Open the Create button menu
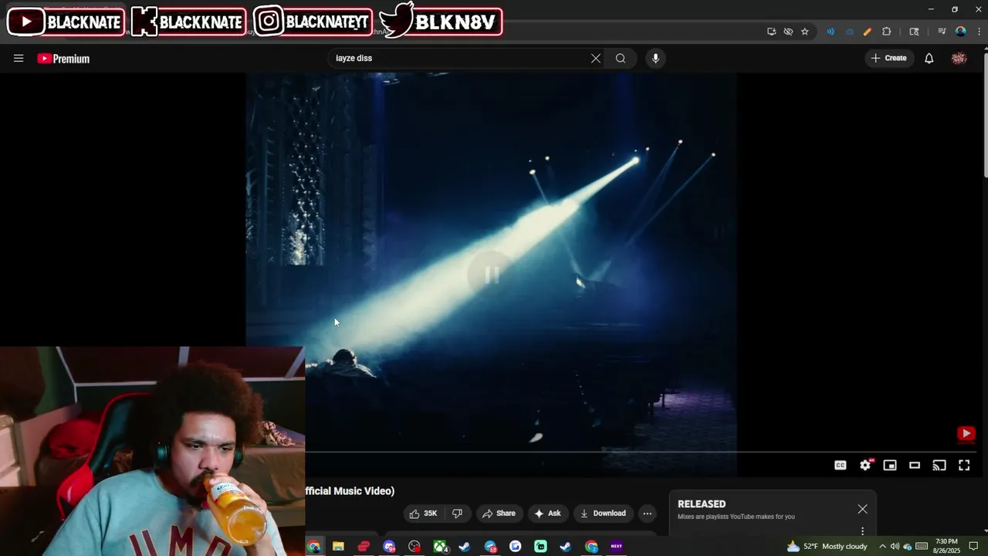Screen dimensions: 988x556 coord(888,58)
